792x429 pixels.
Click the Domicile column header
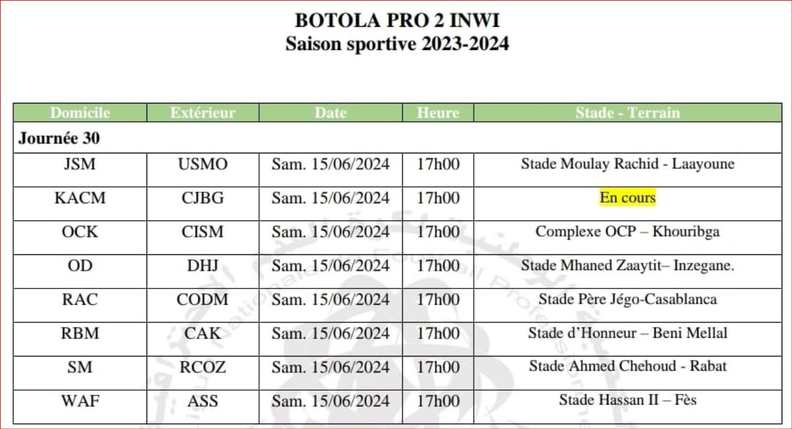pyautogui.click(x=80, y=113)
